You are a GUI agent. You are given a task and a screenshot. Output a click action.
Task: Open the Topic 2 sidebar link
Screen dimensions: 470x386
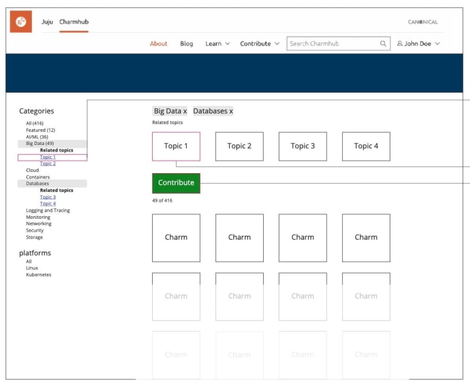(48, 164)
